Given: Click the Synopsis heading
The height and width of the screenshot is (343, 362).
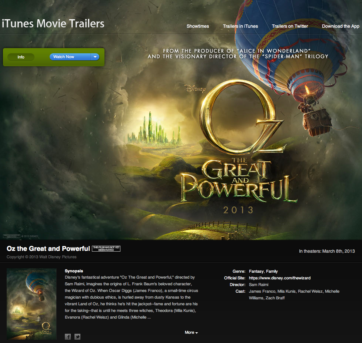Looking at the screenshot, I should pos(74,271).
